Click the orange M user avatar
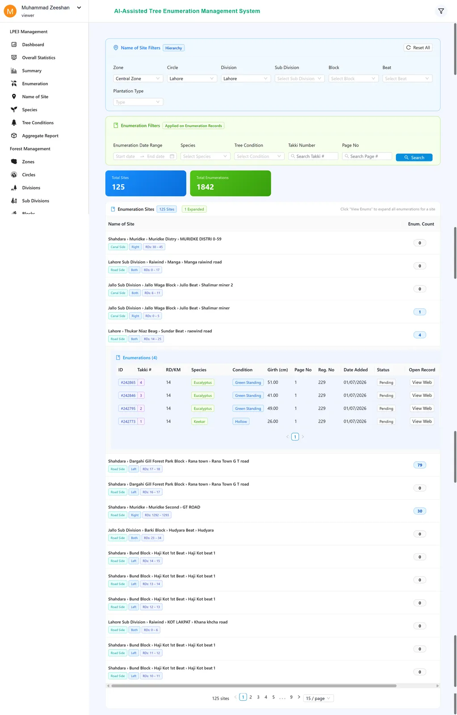The image size is (457, 715). [10, 11]
